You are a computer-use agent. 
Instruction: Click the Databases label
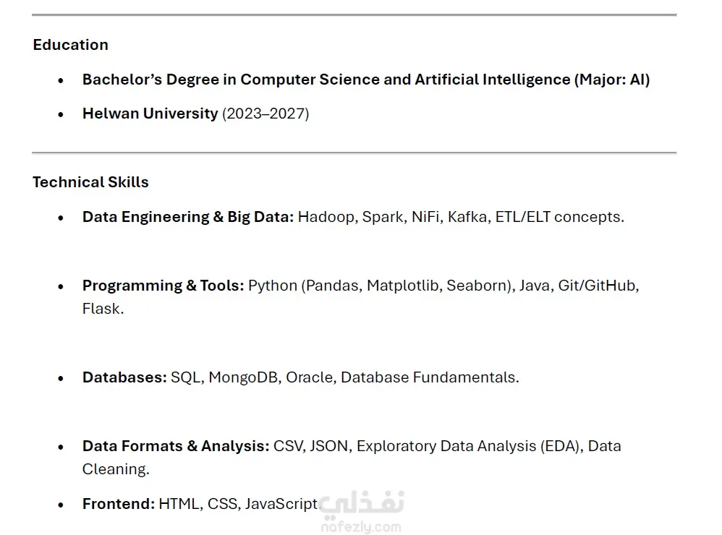124,377
